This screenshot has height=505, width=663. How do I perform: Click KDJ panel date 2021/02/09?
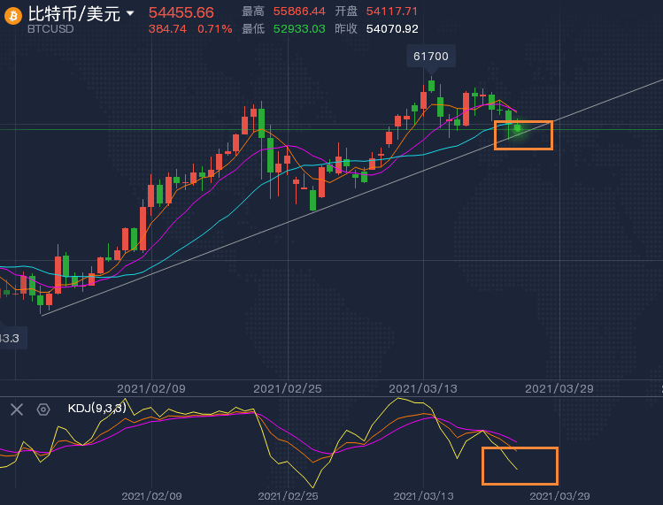pos(151,495)
